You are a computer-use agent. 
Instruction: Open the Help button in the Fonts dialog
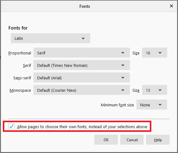point(158,140)
